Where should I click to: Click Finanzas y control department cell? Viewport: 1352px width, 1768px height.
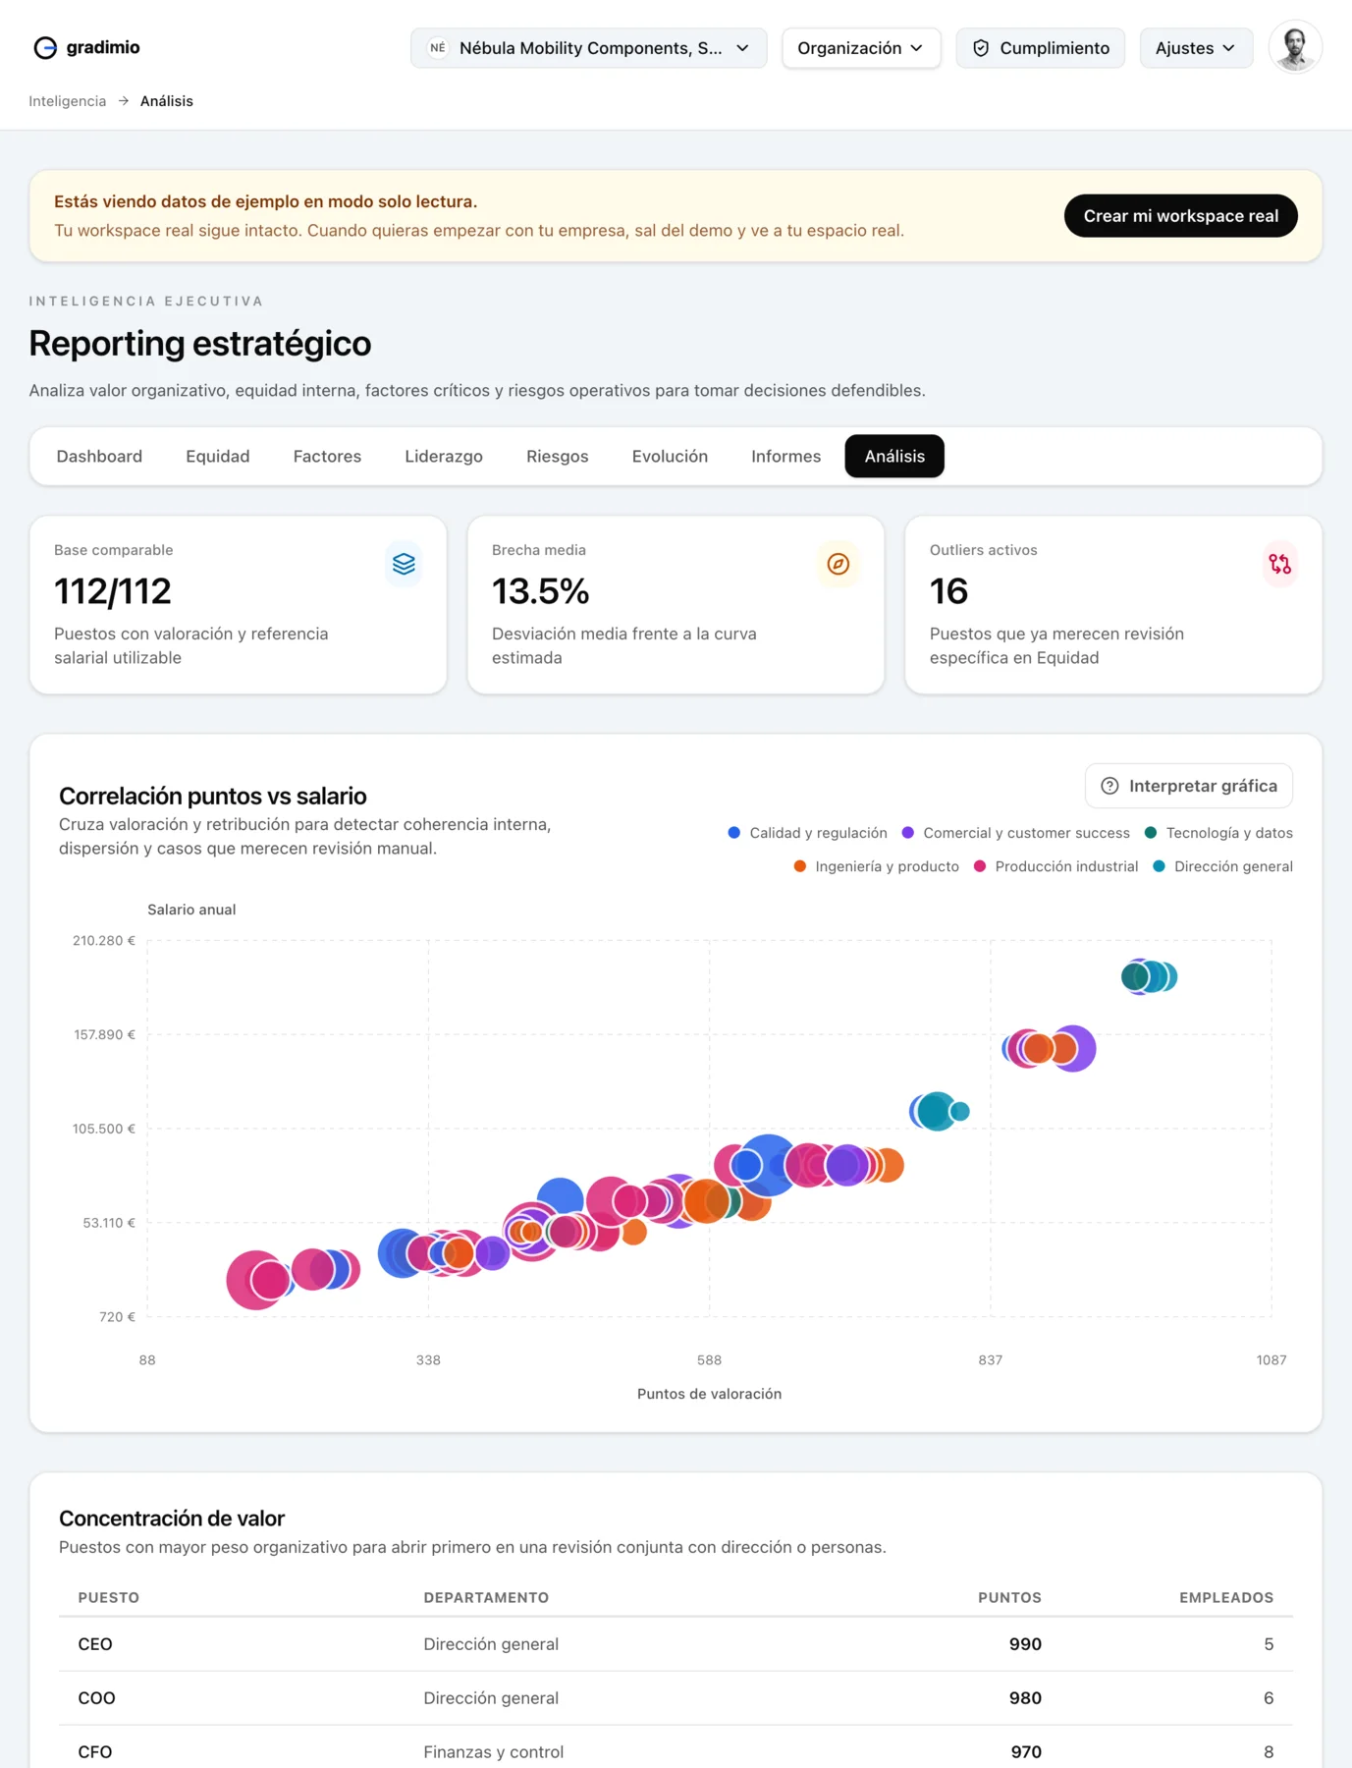(493, 1752)
